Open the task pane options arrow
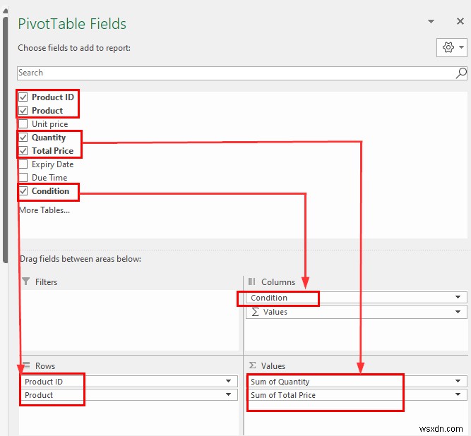 [x=431, y=21]
